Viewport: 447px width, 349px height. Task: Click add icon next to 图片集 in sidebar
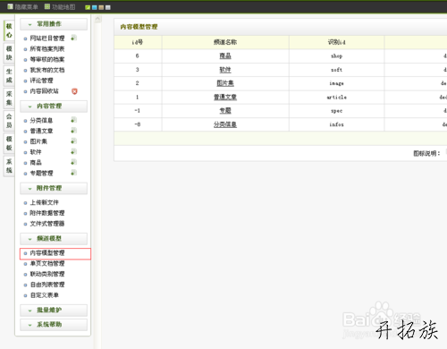pos(74,141)
